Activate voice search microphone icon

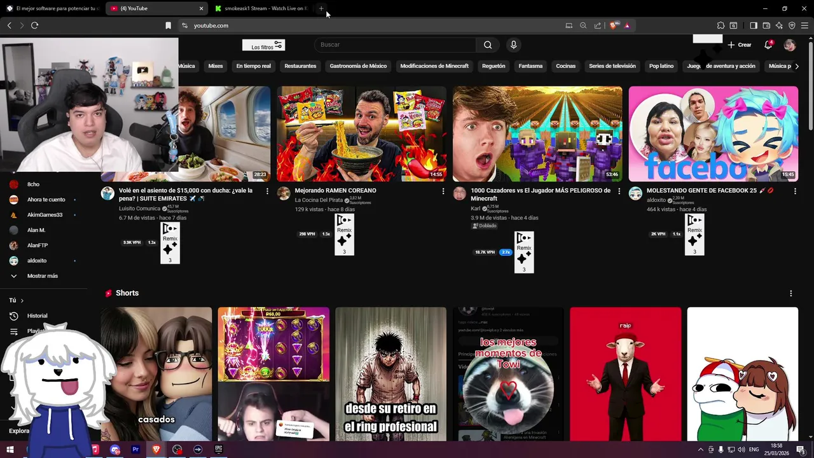[513, 45]
